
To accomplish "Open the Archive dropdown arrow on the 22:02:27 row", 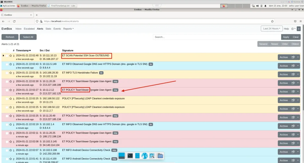I will point(298,91).
